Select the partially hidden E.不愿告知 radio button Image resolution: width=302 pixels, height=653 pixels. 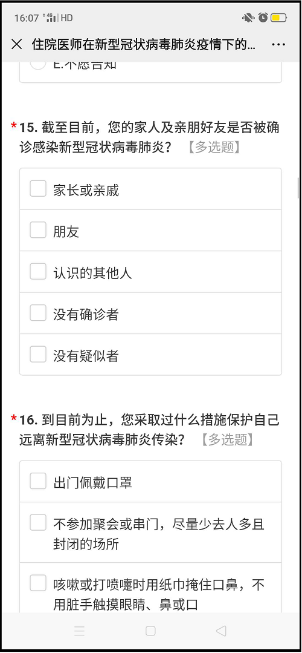coord(38,65)
